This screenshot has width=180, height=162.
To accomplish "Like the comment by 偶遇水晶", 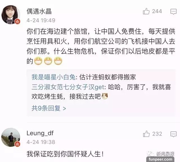I will point(146,11).
